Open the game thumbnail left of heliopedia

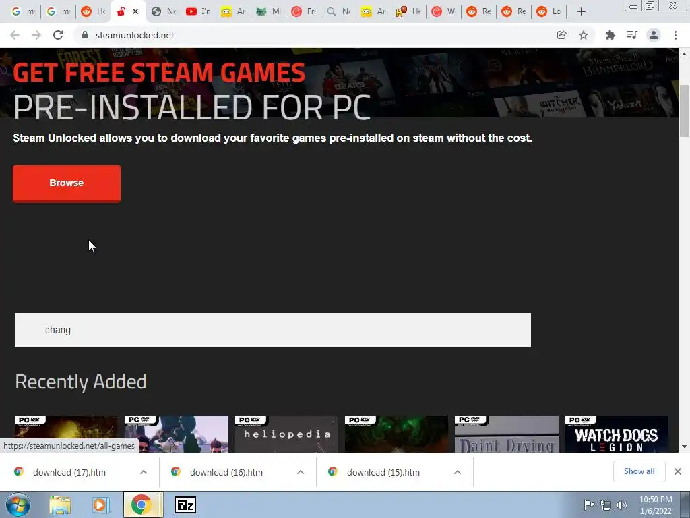click(x=176, y=434)
